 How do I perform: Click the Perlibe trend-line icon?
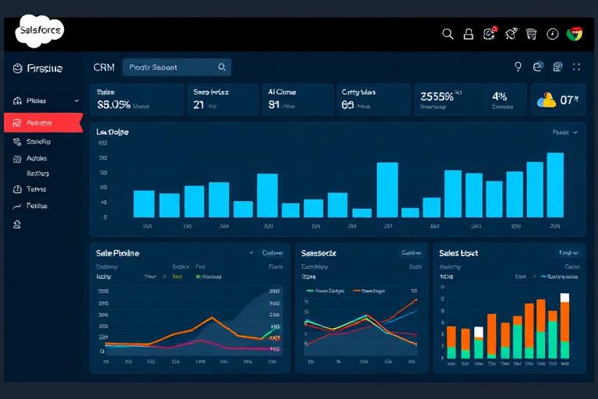17,207
